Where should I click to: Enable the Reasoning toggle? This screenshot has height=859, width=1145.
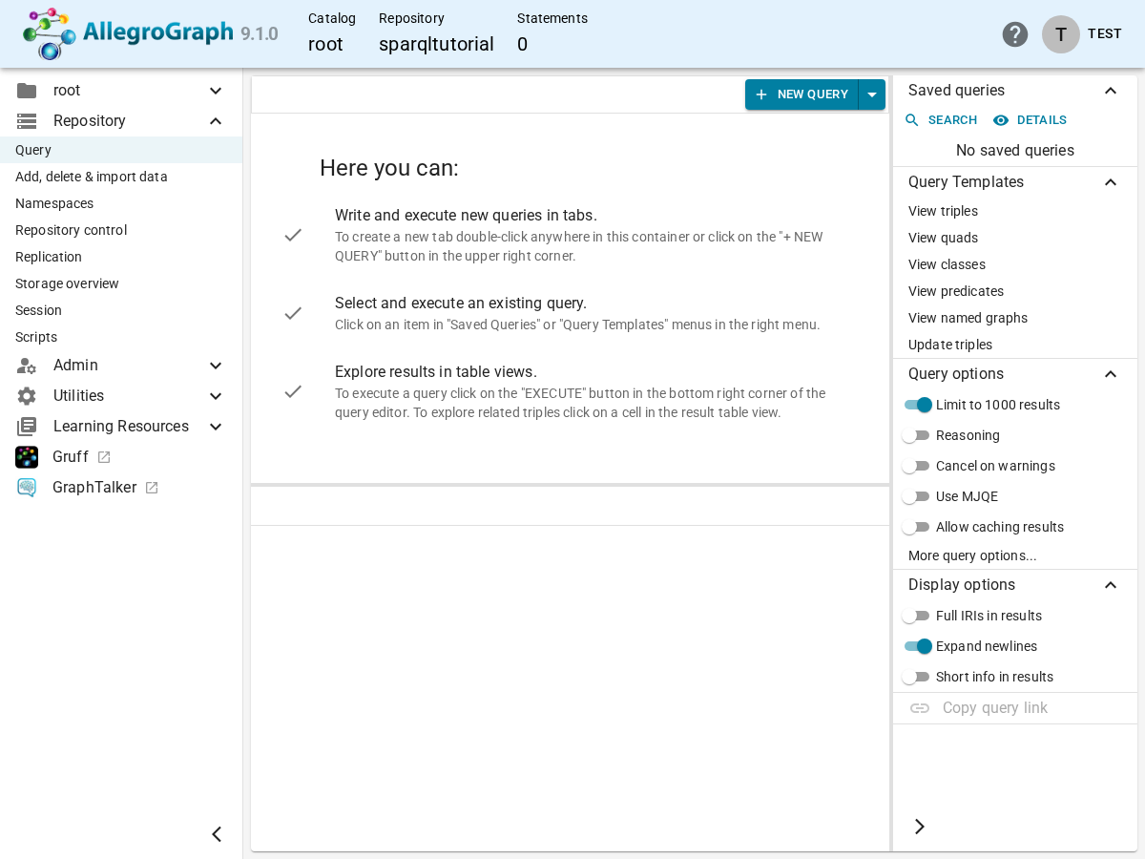[x=916, y=435]
